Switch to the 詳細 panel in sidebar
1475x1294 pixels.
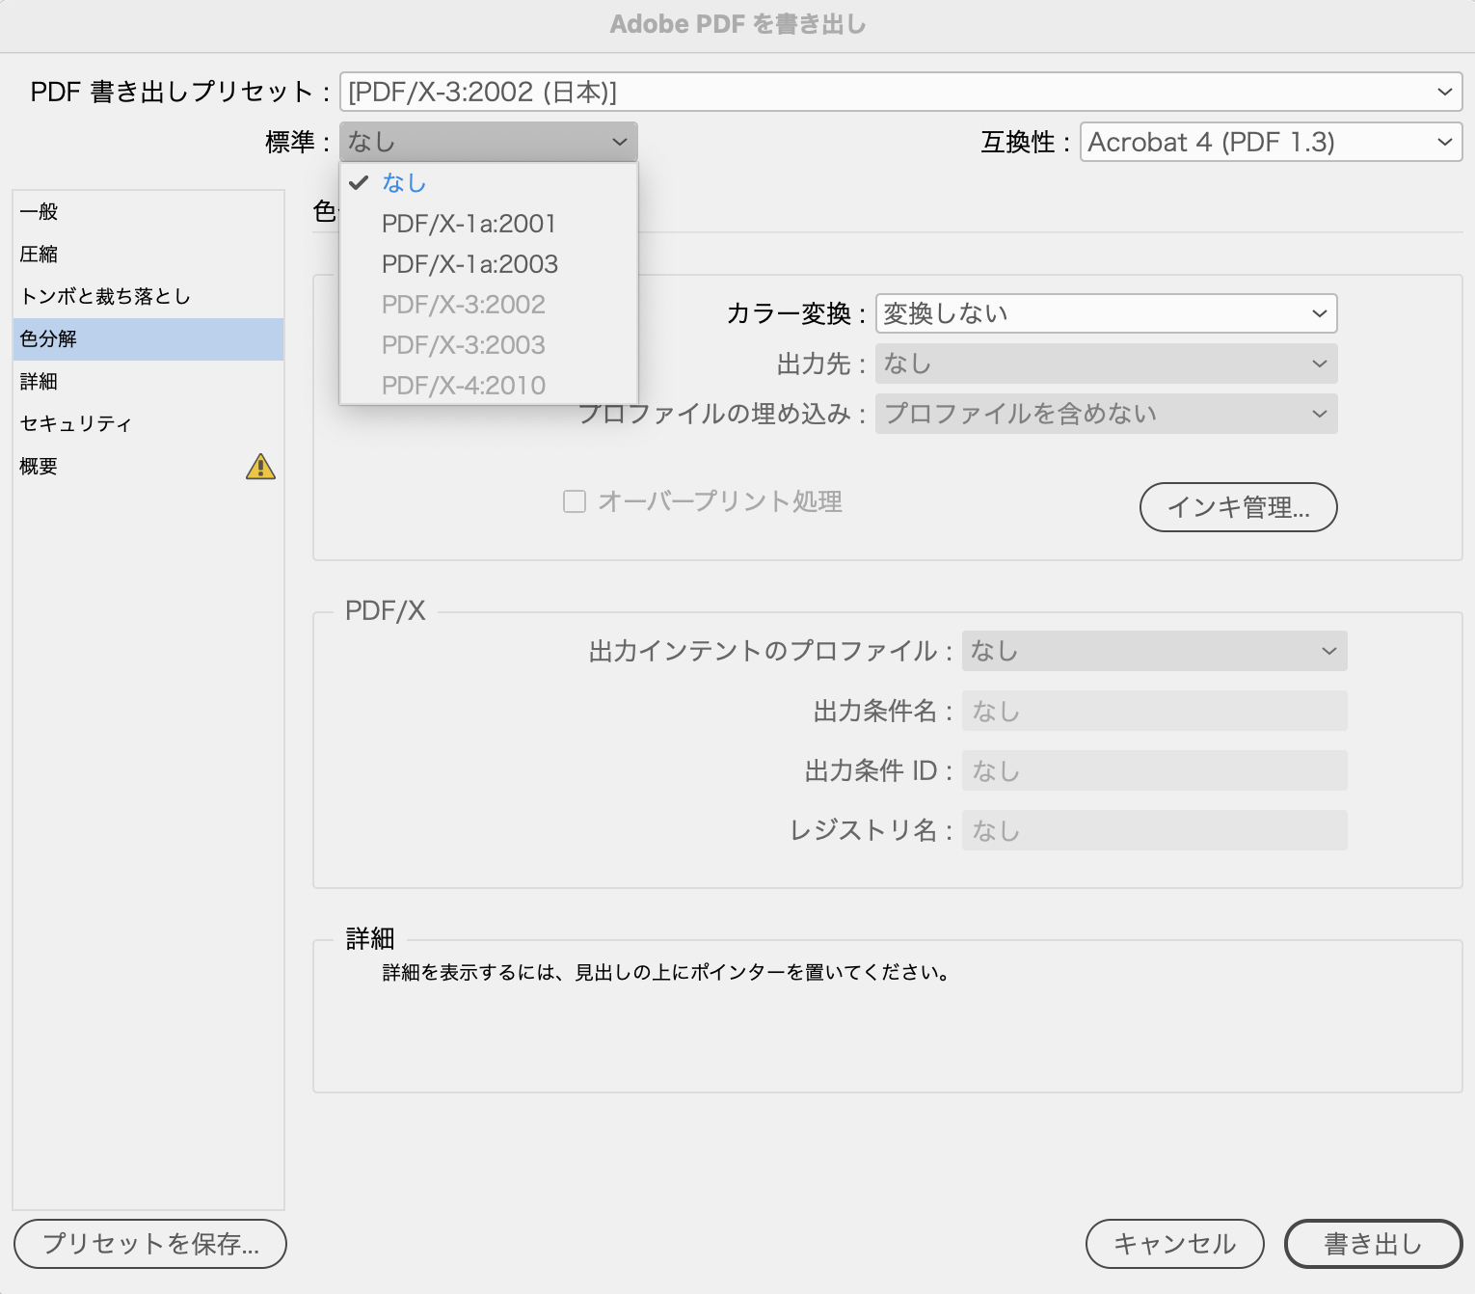pyautogui.click(x=148, y=381)
